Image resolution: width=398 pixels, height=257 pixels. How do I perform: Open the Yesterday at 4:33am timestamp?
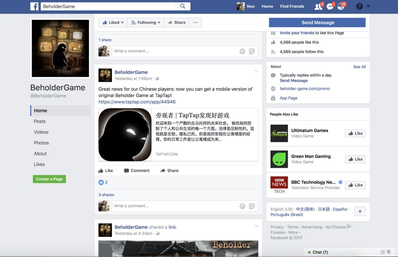click(133, 233)
